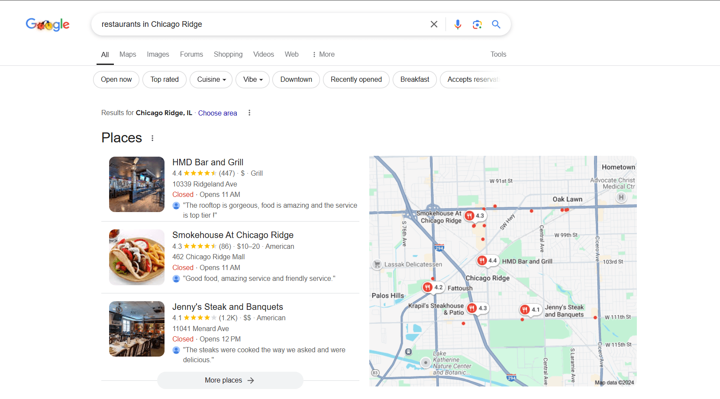The height and width of the screenshot is (399, 720).
Task: Open Google Lens image search
Action: point(477,25)
